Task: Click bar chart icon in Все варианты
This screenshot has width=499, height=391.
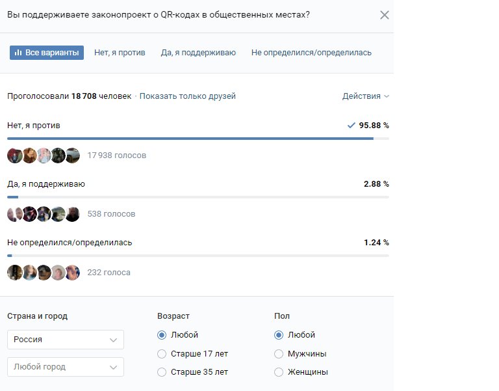Action: [18, 53]
